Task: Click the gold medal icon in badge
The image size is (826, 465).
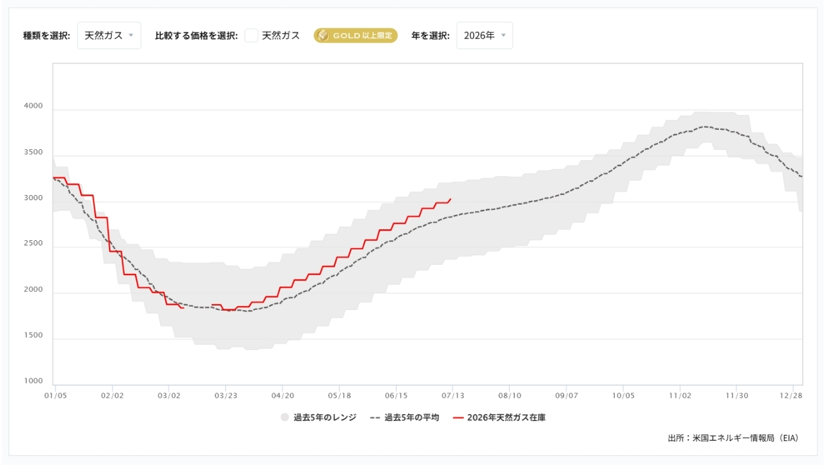Action: [x=323, y=36]
